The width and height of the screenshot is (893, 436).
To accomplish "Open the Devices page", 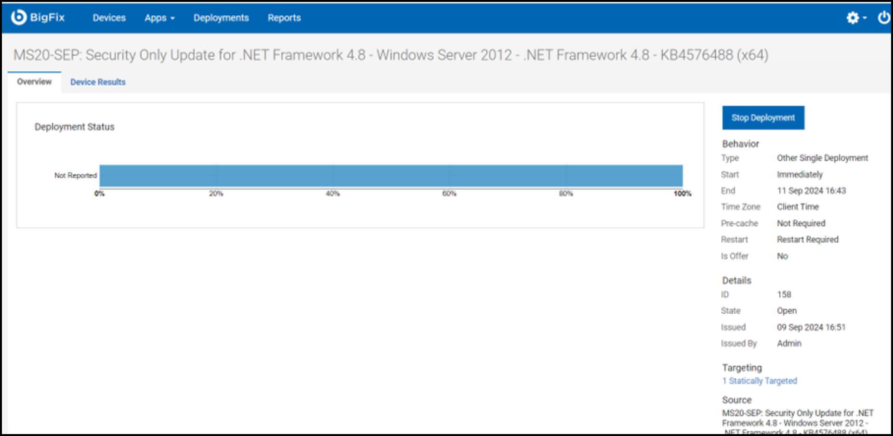I will click(x=109, y=18).
